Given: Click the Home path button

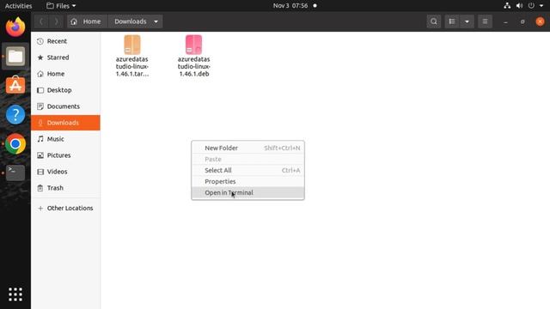Looking at the screenshot, I should [88, 21].
